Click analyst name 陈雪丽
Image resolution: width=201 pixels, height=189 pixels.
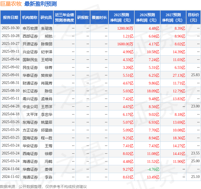(47, 44)
